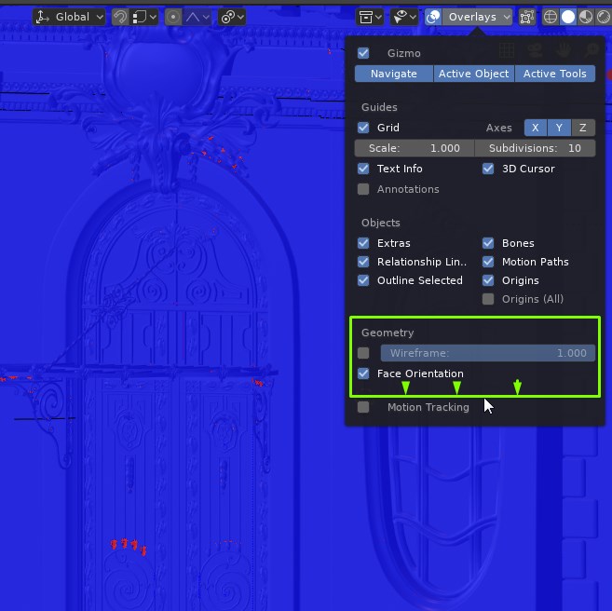The height and width of the screenshot is (611, 612).
Task: Open the proportional falloff curve dropdown
Action: tap(197, 17)
